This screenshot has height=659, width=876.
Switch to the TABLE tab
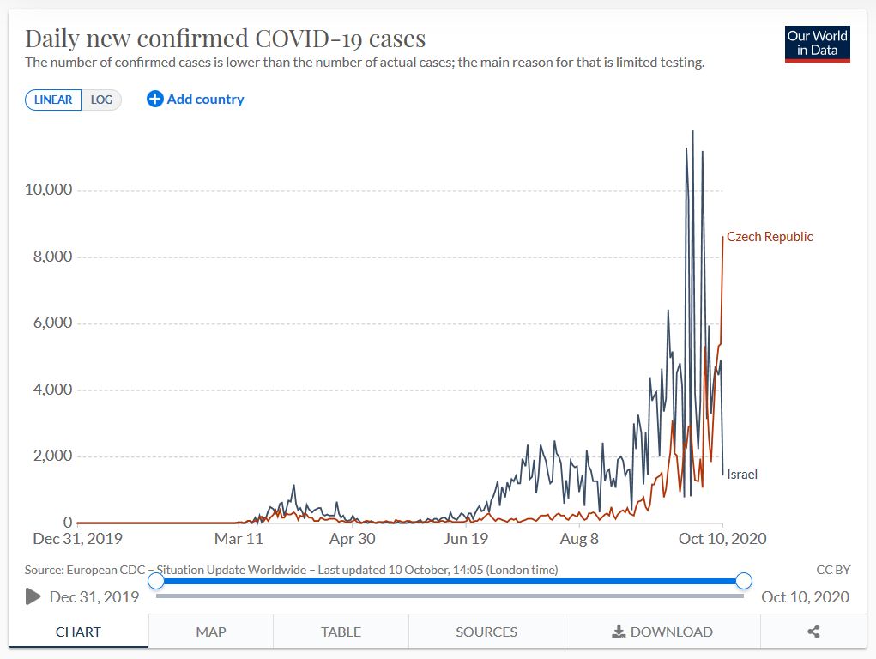pos(341,632)
